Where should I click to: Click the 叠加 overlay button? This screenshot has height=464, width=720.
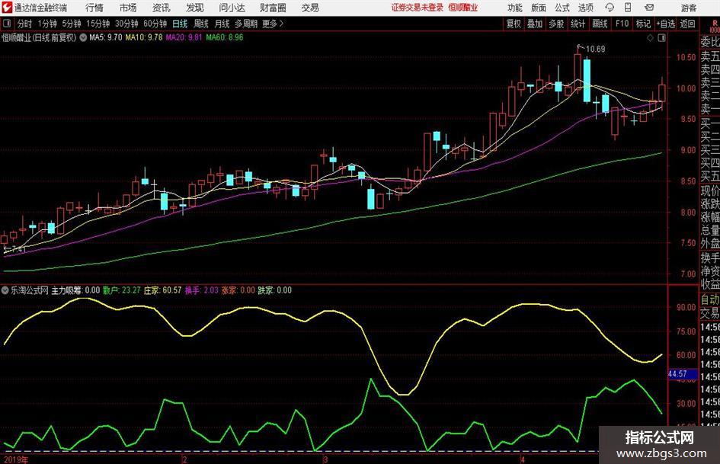pos(535,24)
